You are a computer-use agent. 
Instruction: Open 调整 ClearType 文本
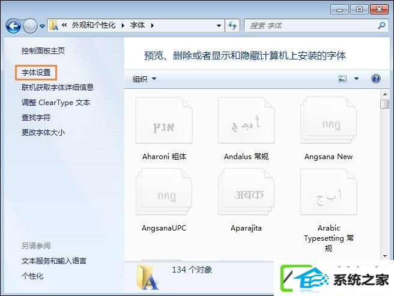[x=55, y=103]
